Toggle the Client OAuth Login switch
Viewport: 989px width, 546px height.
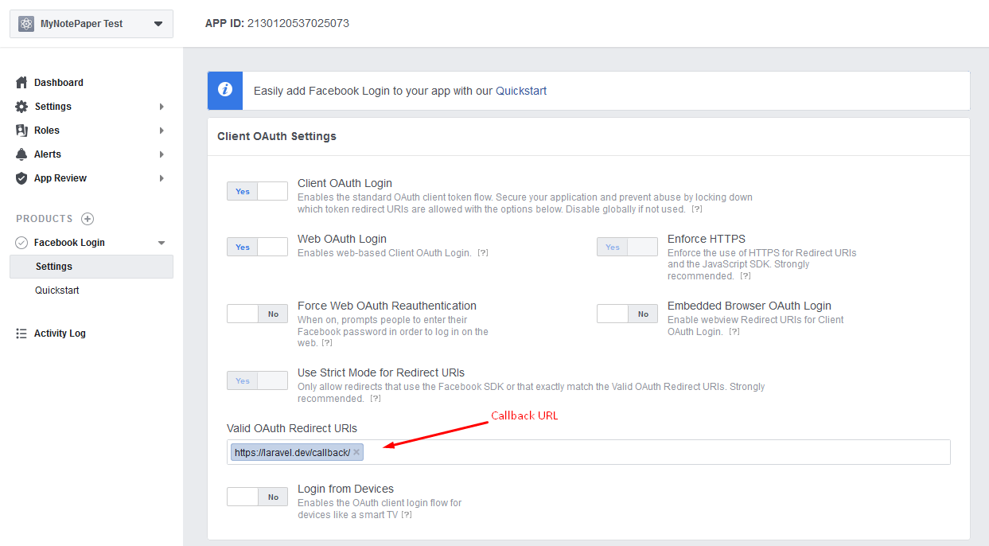click(x=257, y=191)
